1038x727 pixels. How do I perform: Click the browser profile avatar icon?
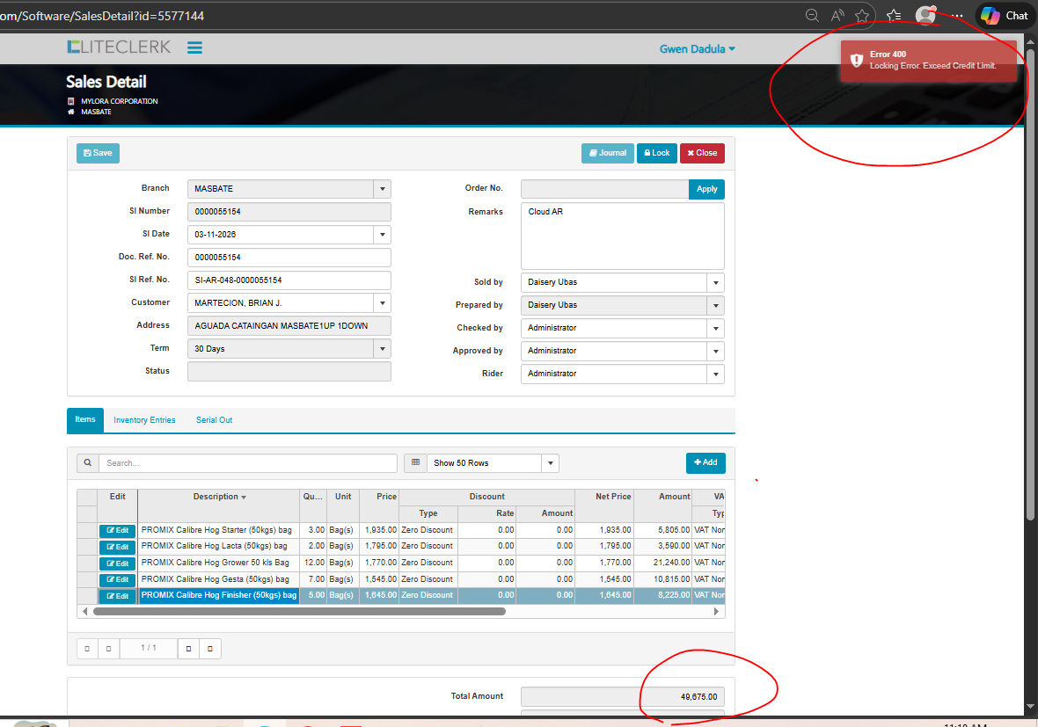[x=925, y=15]
